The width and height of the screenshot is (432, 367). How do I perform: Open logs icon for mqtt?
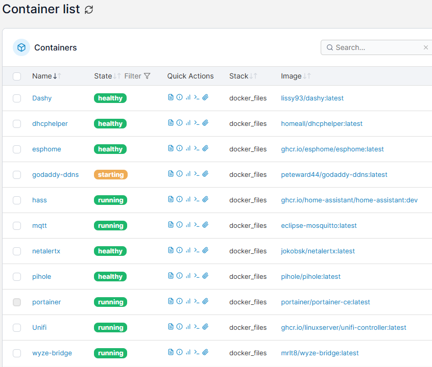click(x=171, y=225)
